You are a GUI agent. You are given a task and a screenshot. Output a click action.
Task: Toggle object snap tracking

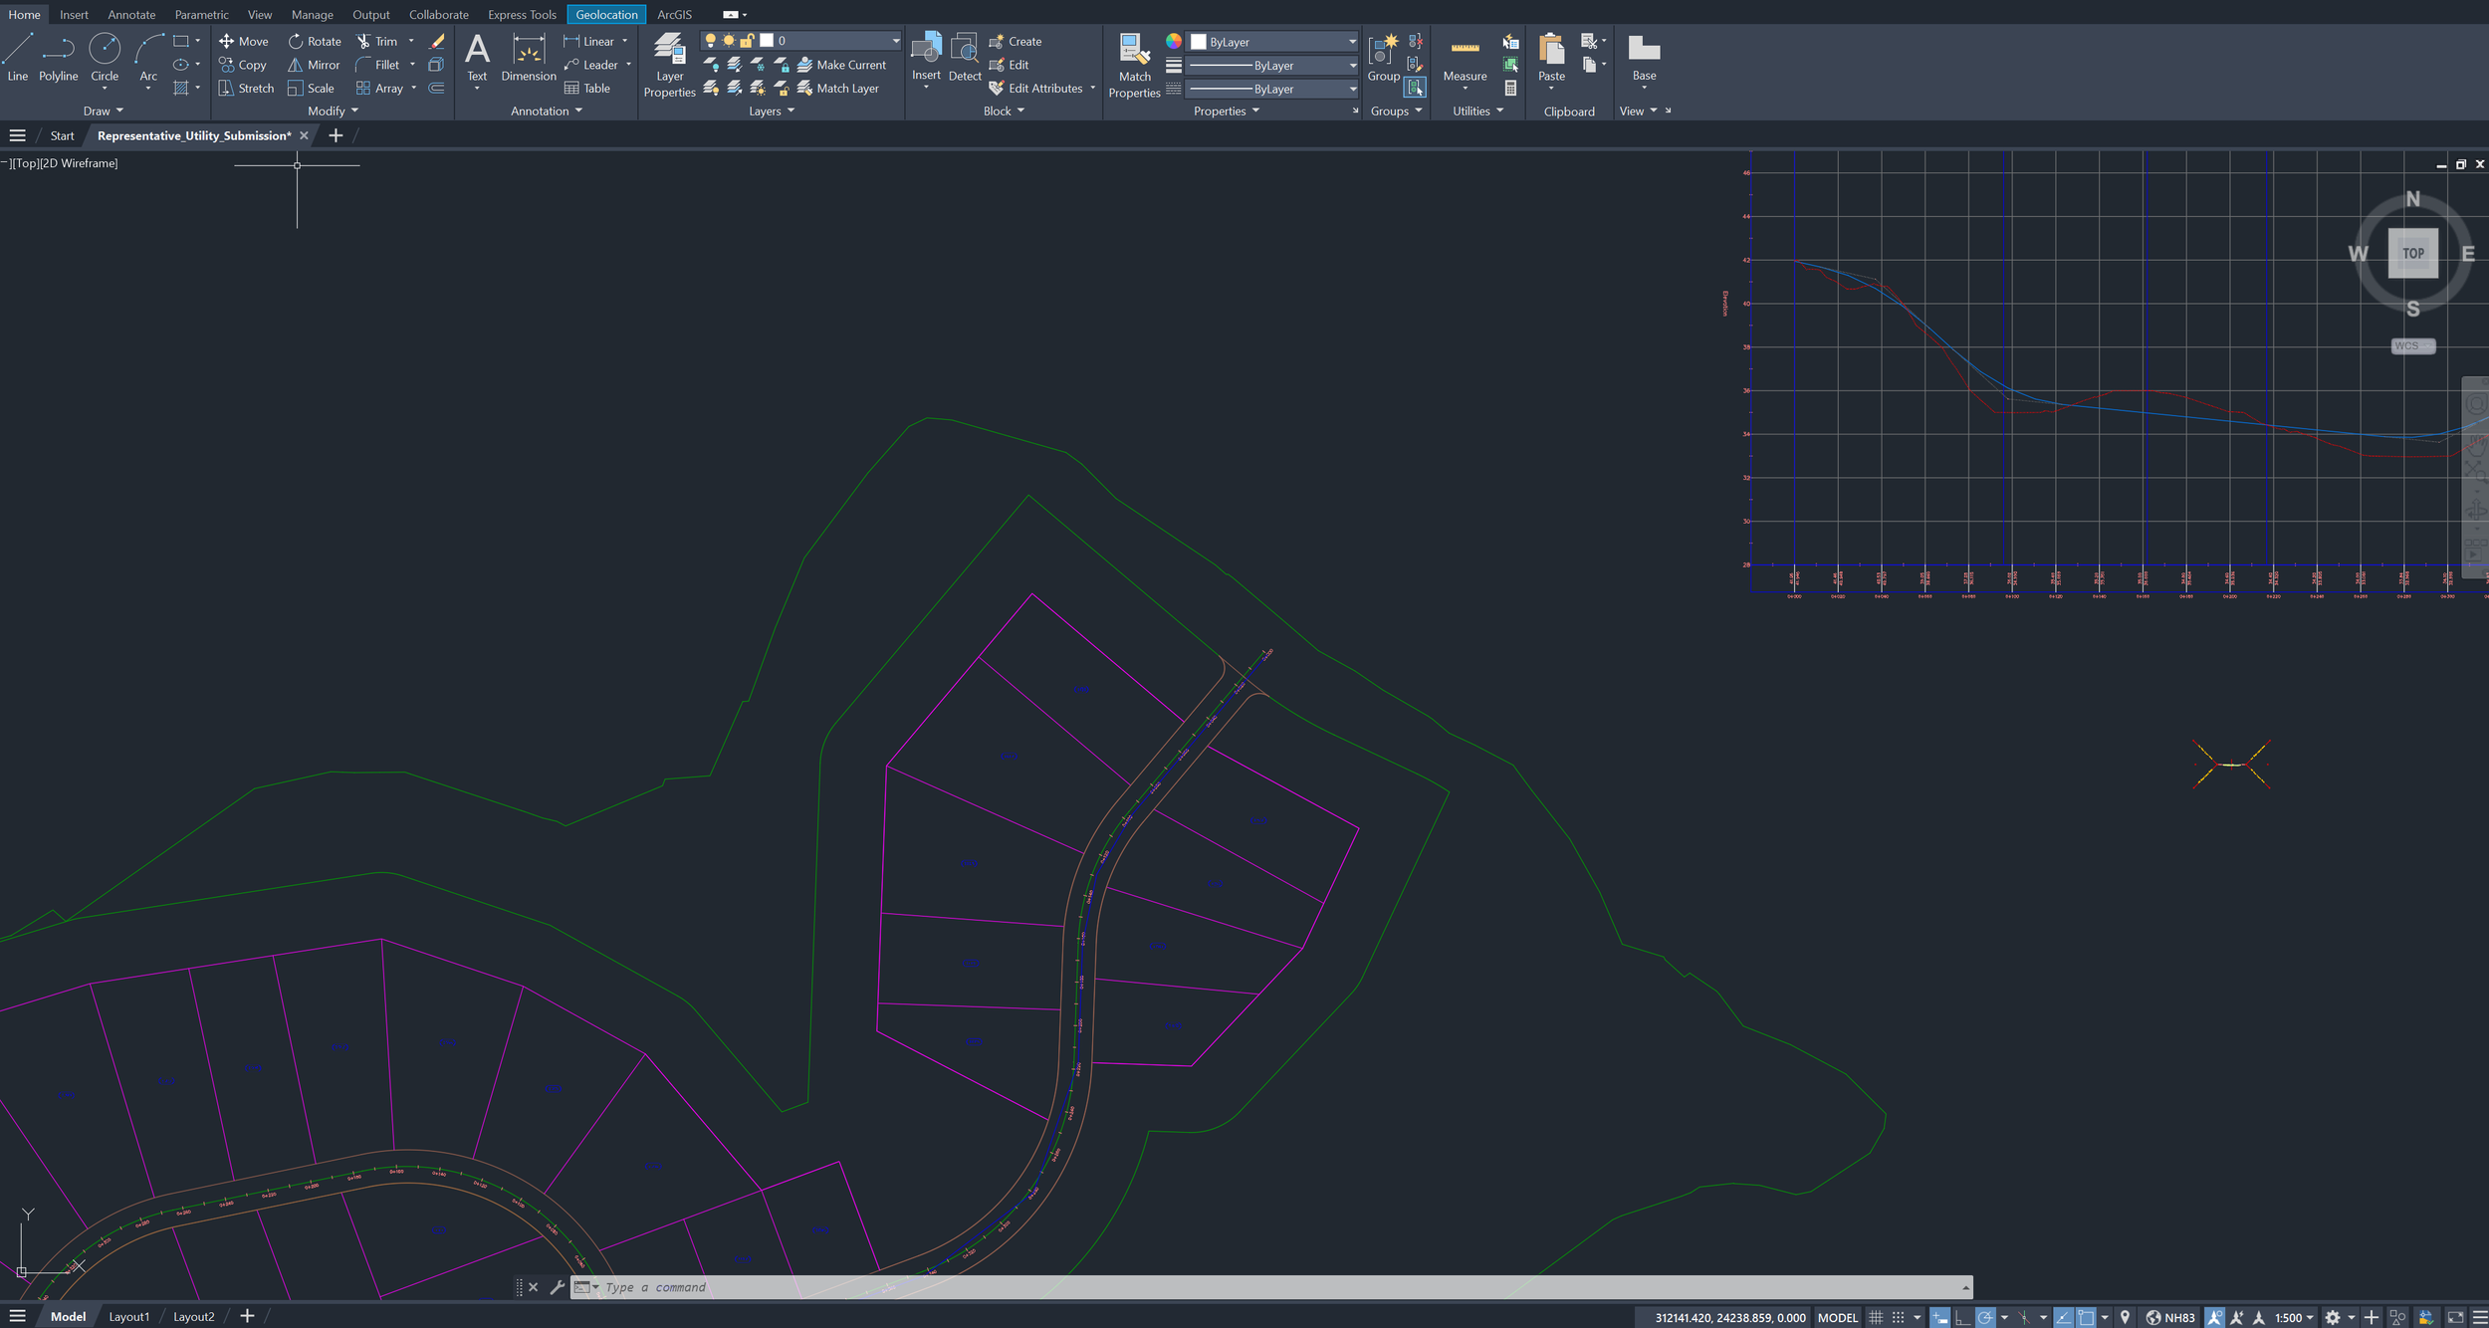pyautogui.click(x=2064, y=1317)
